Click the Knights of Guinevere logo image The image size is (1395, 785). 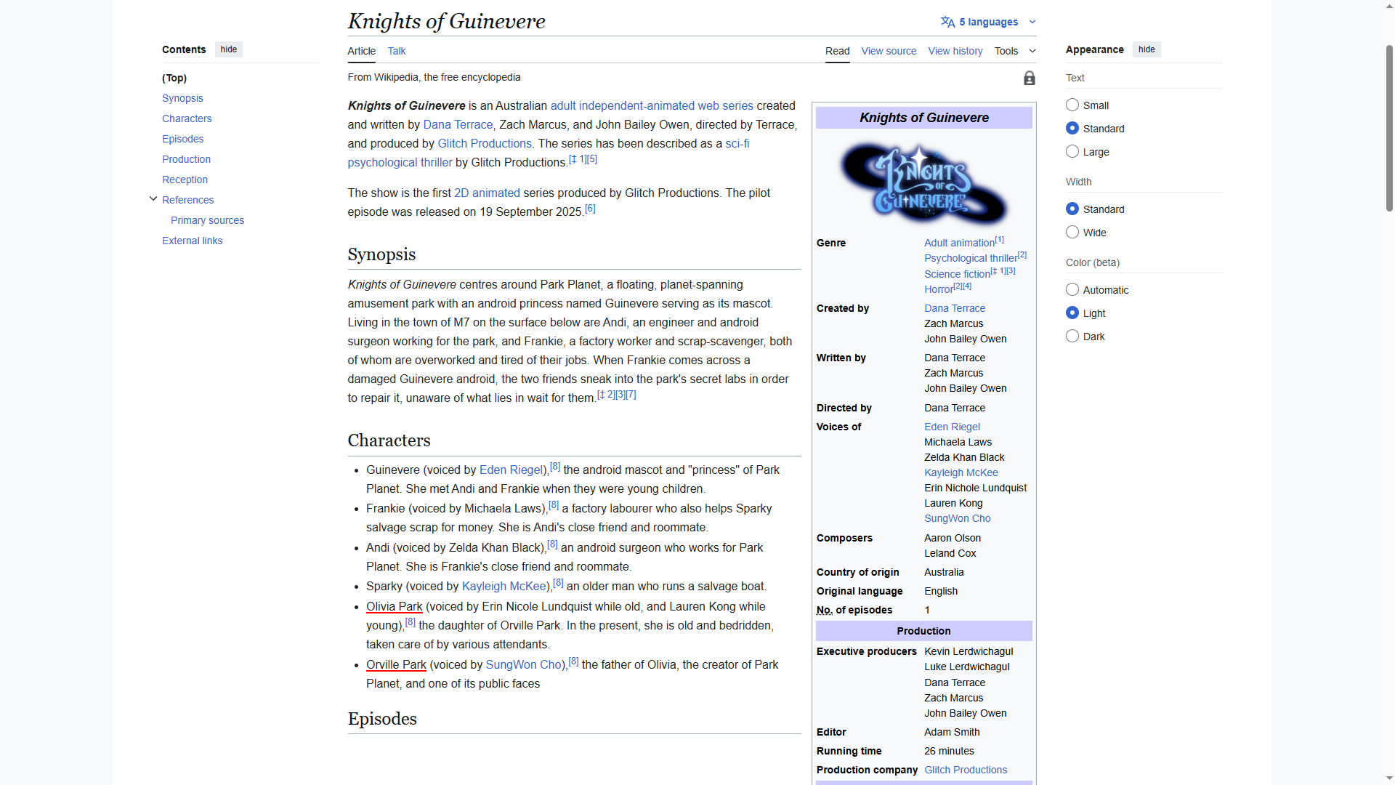[x=923, y=183]
